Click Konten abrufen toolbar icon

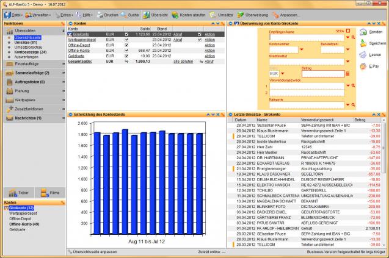click(175, 15)
